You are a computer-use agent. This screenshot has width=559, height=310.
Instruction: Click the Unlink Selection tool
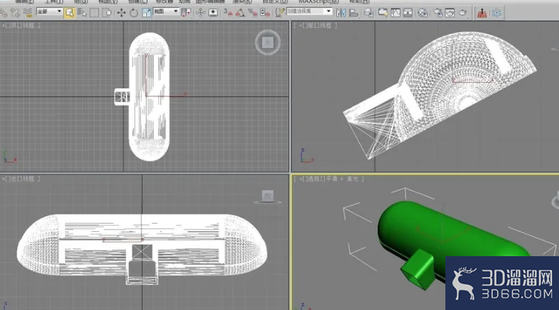point(15,13)
